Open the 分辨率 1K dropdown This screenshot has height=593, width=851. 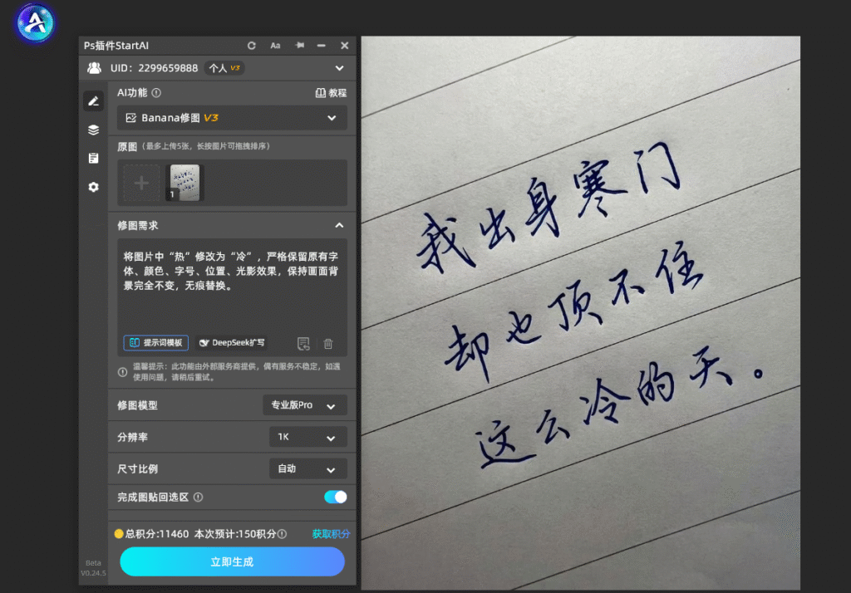click(307, 438)
